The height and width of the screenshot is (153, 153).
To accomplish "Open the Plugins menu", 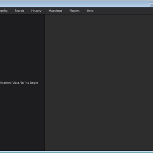I will coord(74,11).
